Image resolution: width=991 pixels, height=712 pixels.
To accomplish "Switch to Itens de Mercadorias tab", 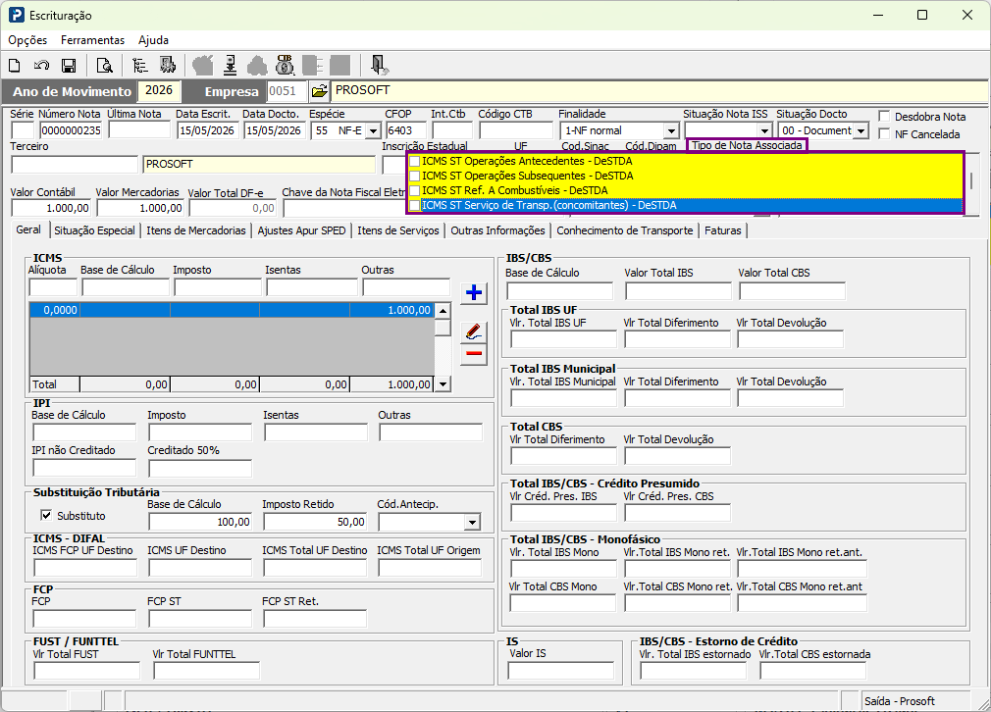I will coord(196,230).
